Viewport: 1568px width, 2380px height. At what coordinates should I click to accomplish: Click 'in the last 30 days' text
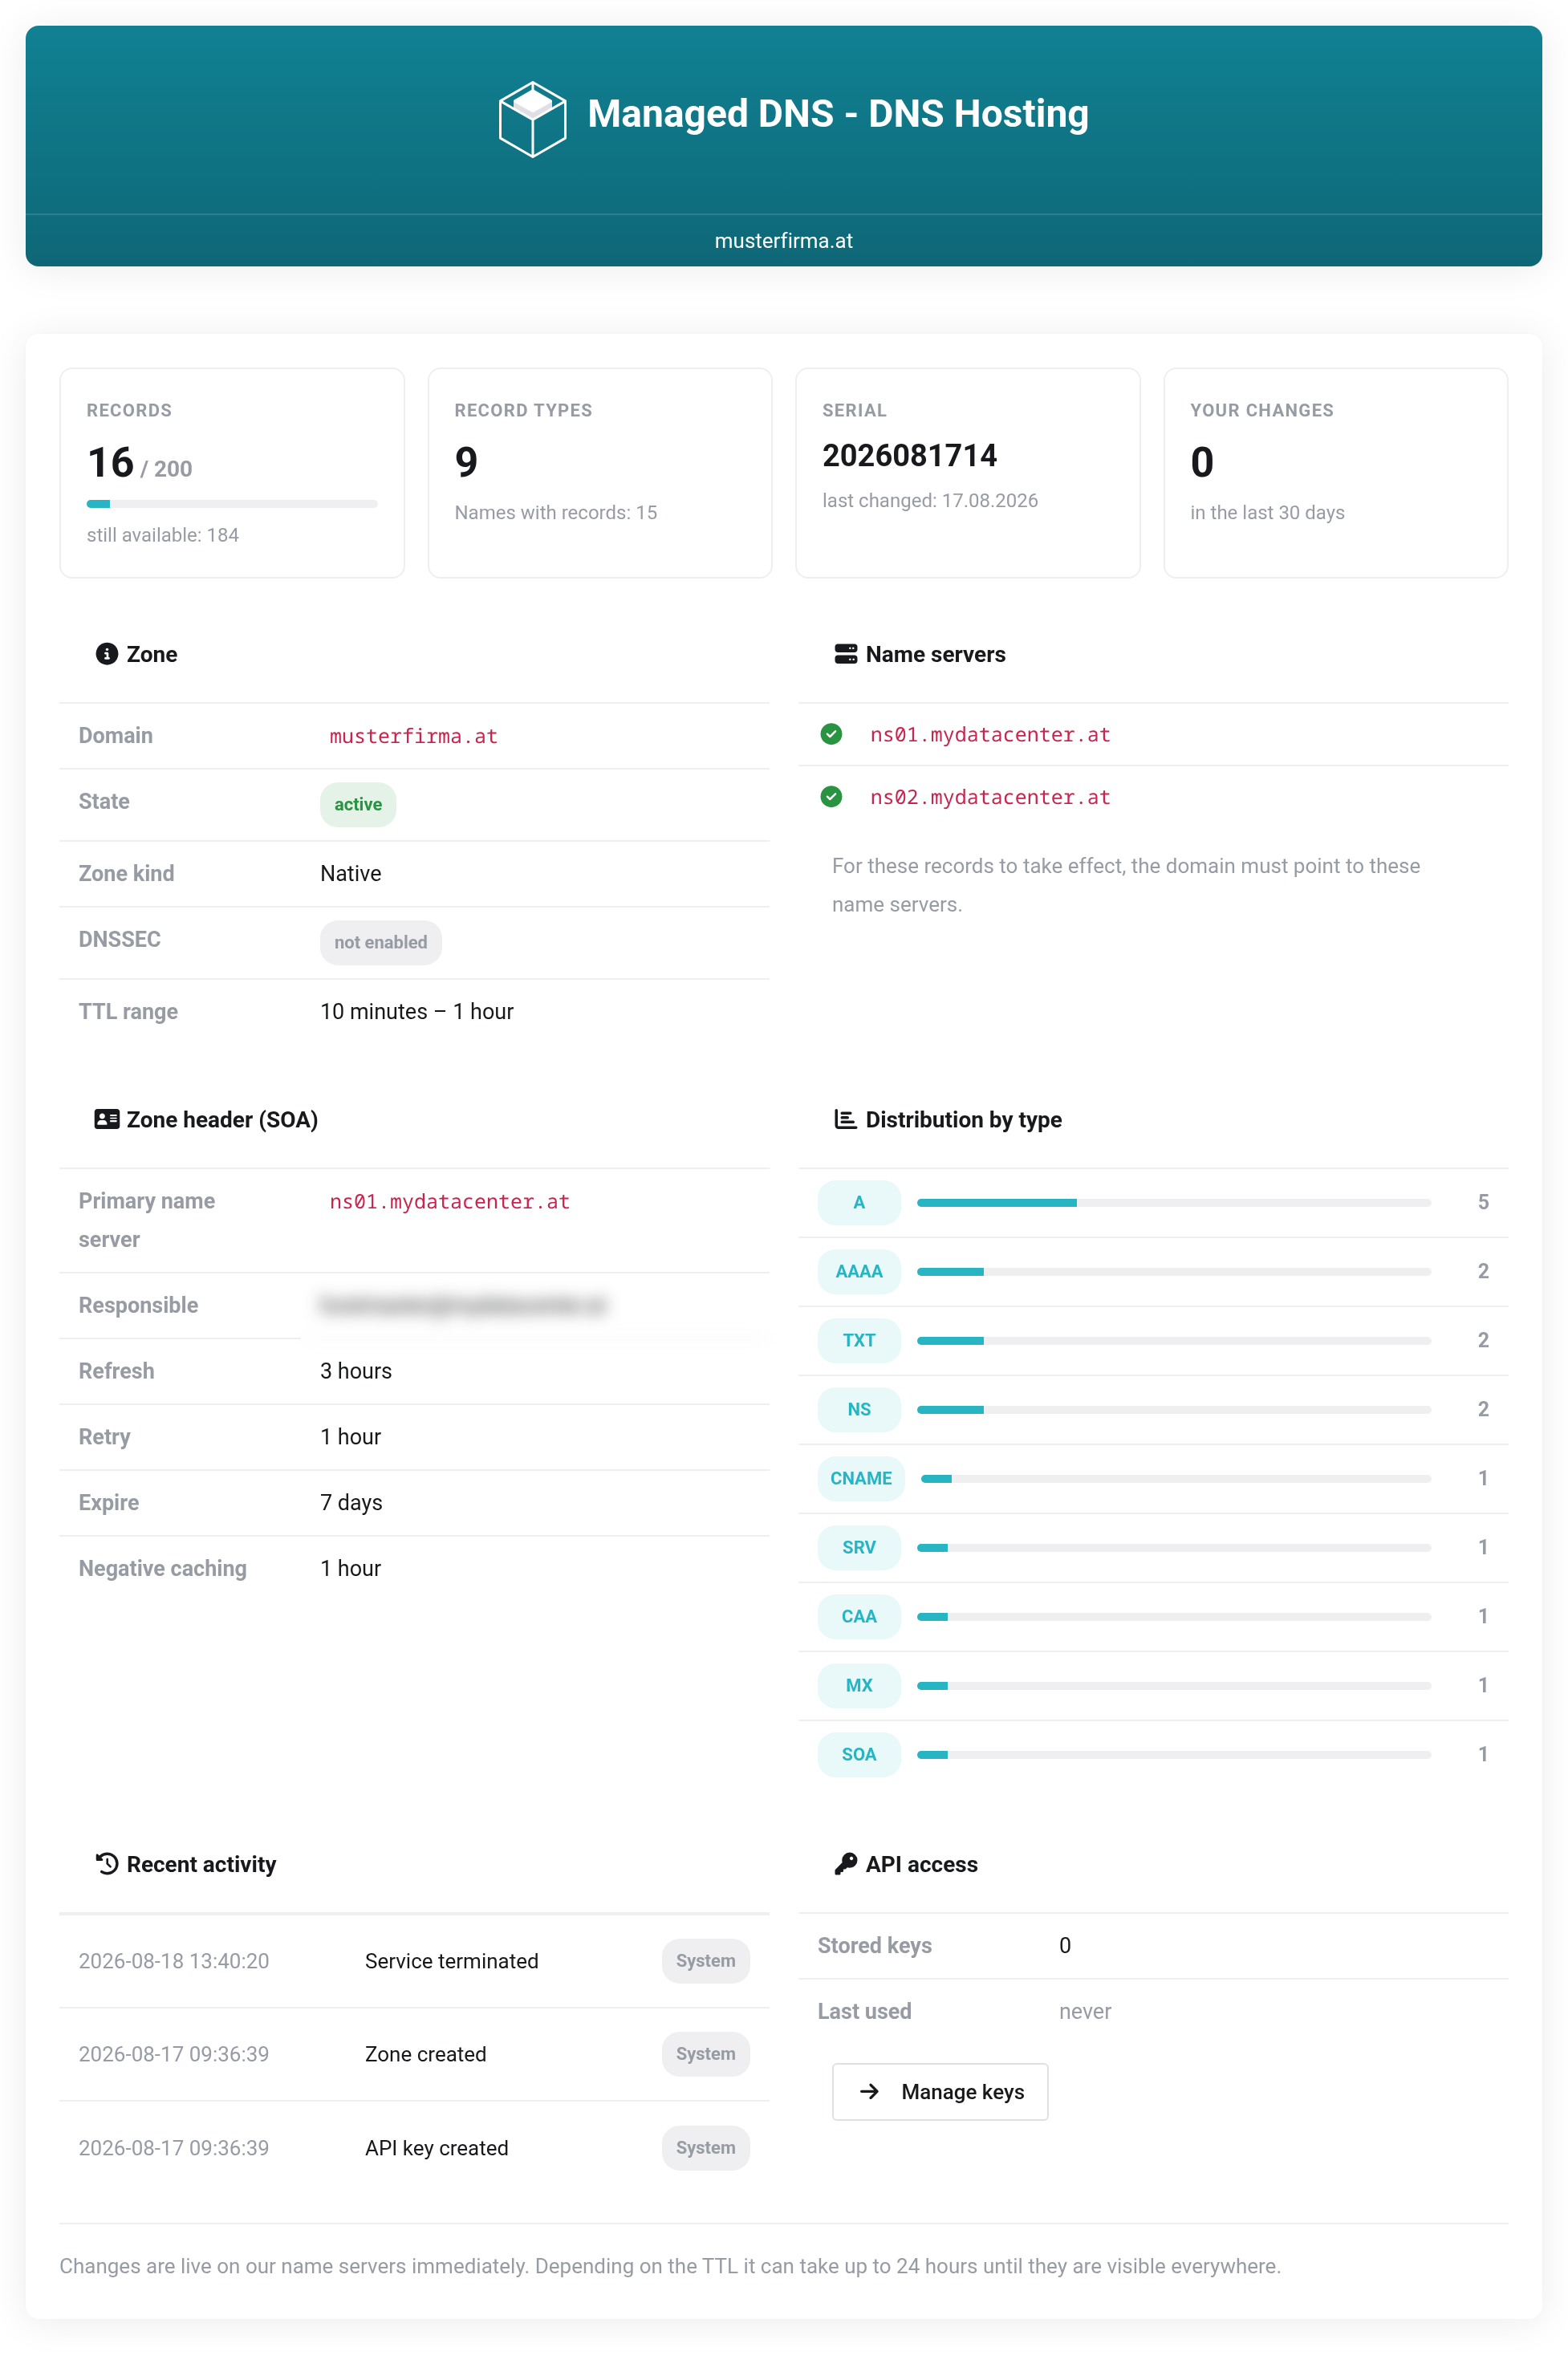[x=1267, y=512]
